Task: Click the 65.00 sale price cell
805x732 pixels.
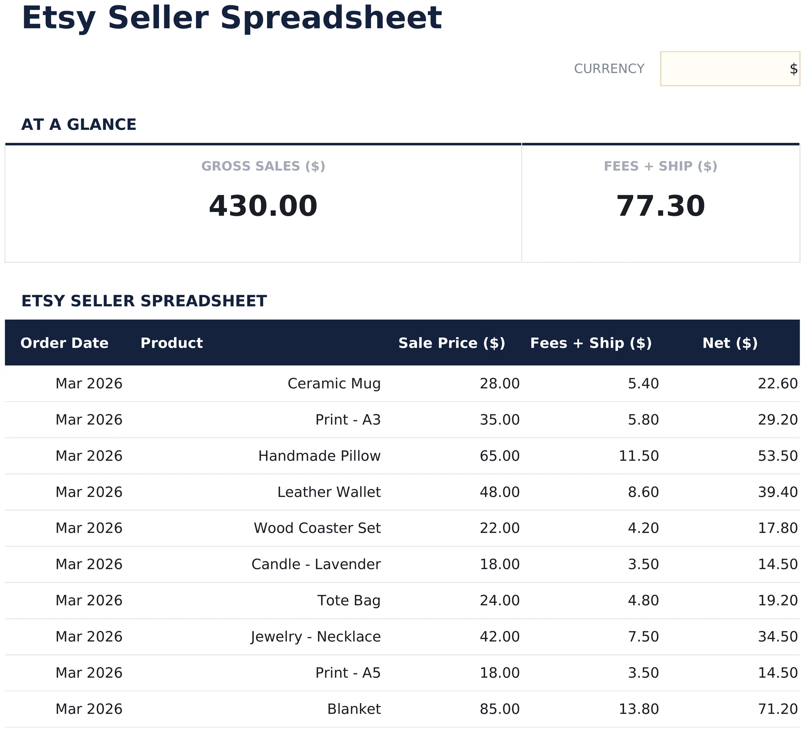Action: tap(499, 456)
